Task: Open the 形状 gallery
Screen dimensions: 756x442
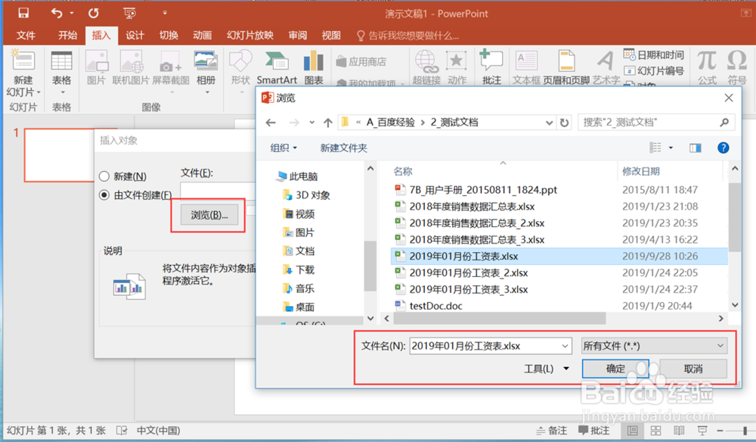Action: tap(240, 62)
